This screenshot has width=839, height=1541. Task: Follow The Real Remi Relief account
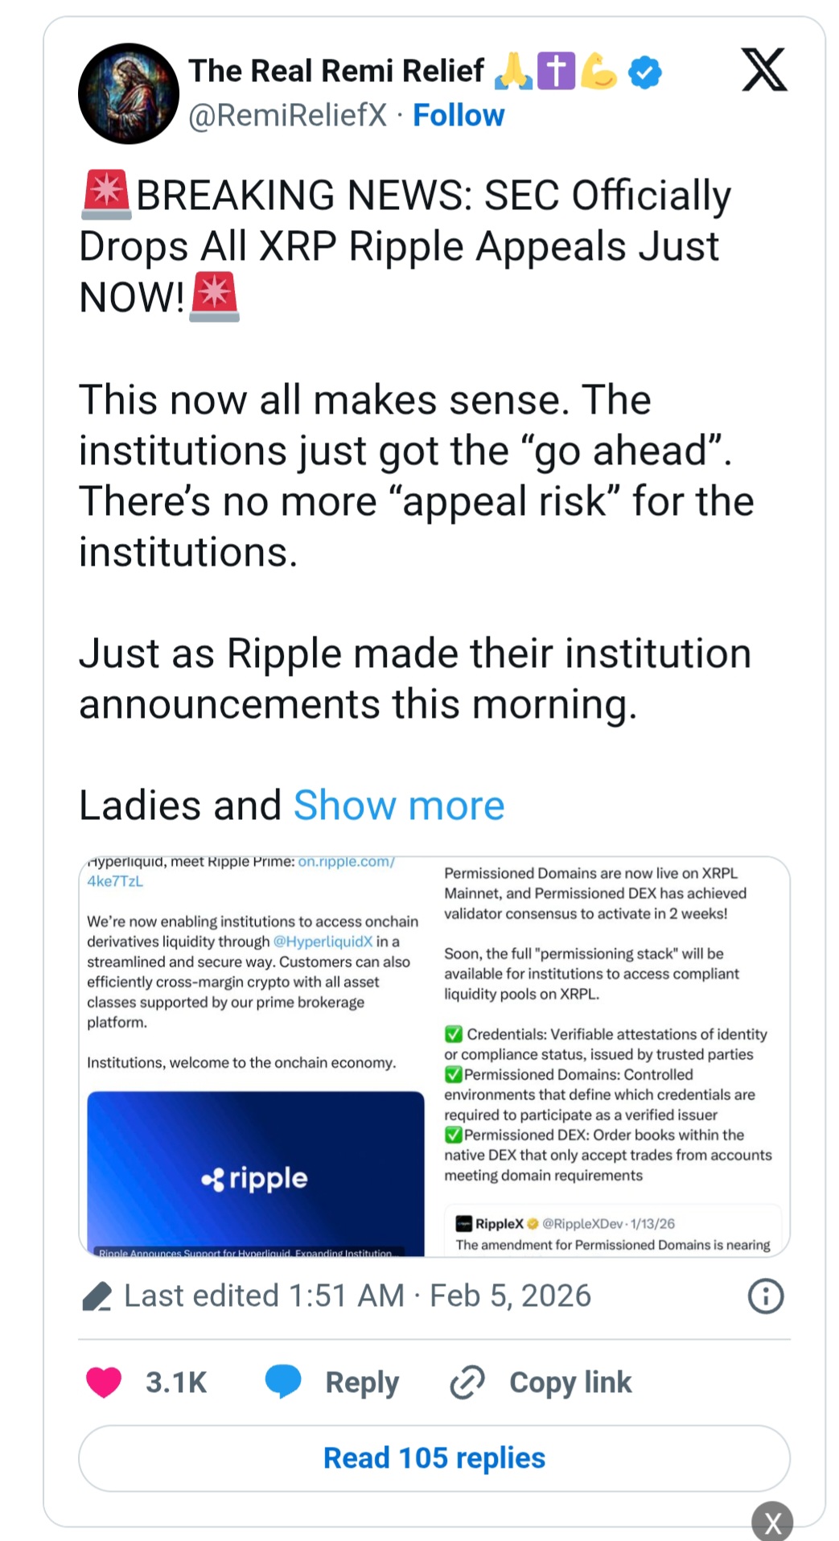(459, 116)
